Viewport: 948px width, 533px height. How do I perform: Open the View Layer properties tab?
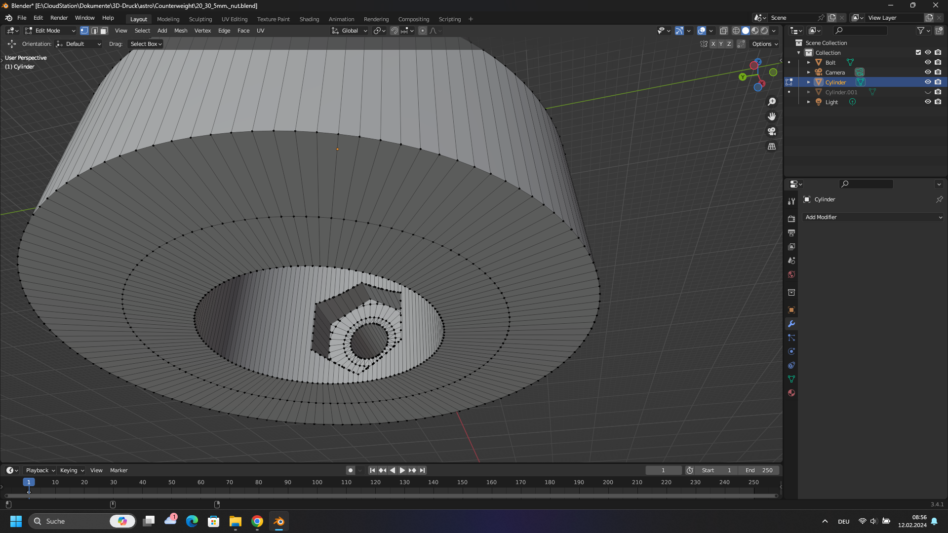791,246
